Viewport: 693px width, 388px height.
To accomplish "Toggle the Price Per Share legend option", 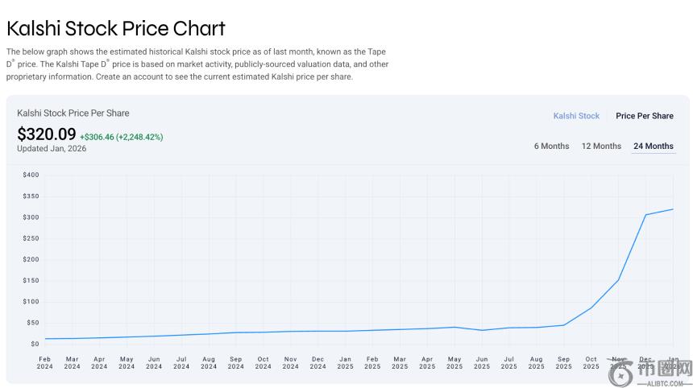I will [644, 116].
